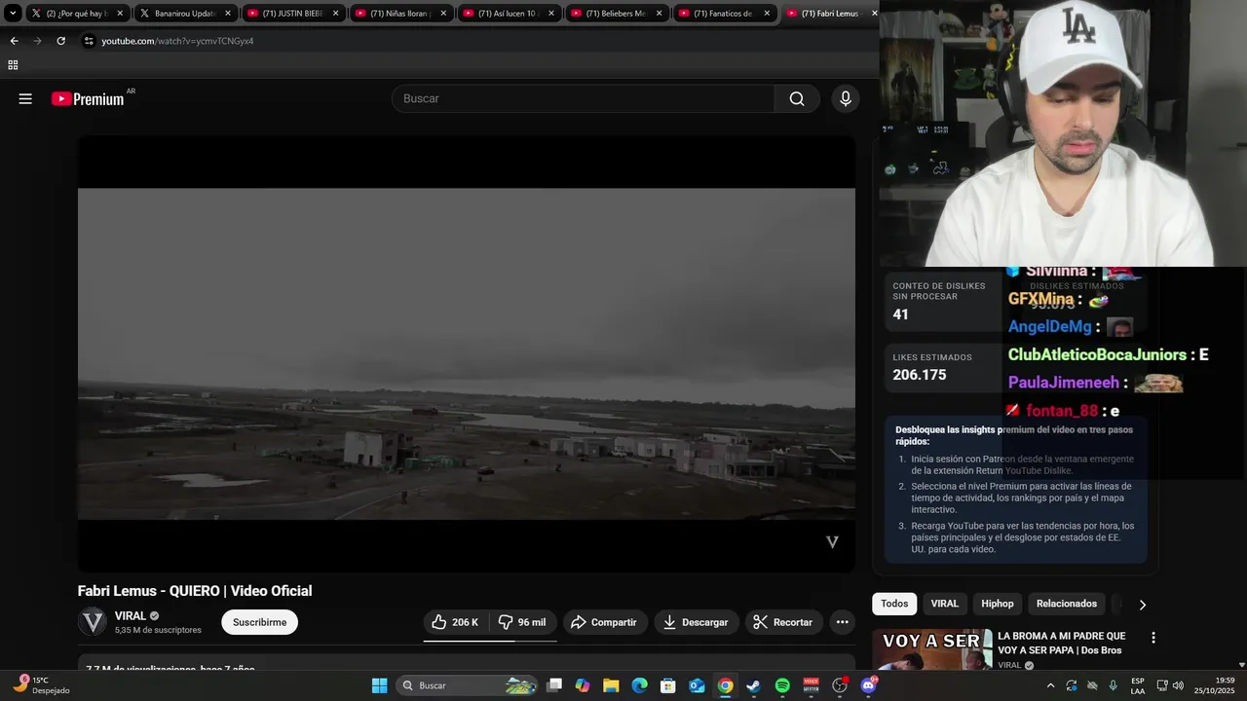Switch keyboard layout ESP LAA
Screen dimensions: 1247x701
[1138, 685]
